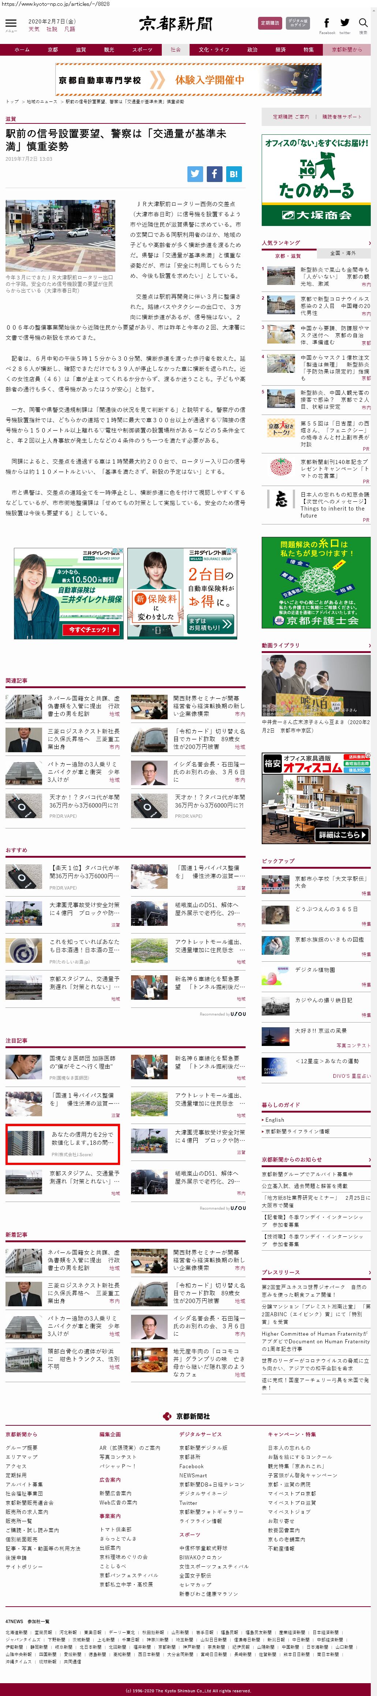Open 日本人の忘れもの footer campaign link
Viewport: 377px width, 1696px height.
coord(290,1447)
